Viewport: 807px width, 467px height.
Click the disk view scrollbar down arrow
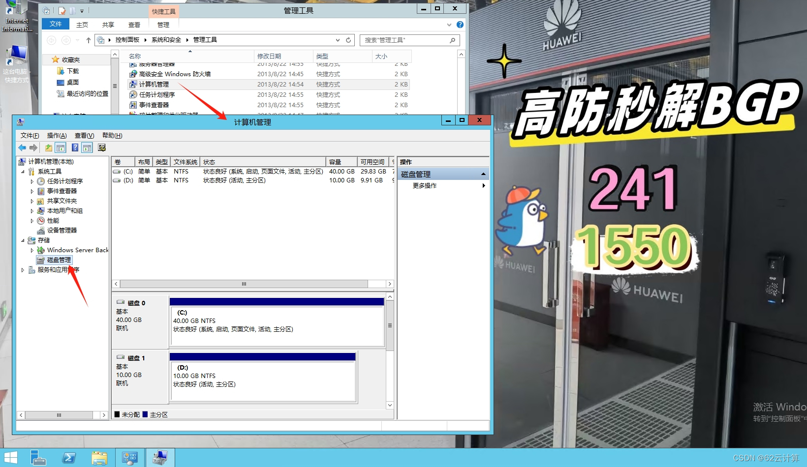[390, 405]
